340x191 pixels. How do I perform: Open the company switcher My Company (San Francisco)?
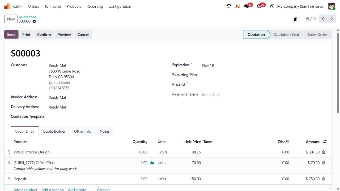pyautogui.click(x=301, y=6)
